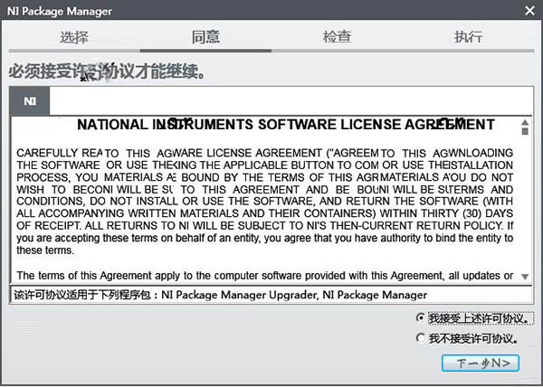543x387 pixels.
Task: Click license scrollbar up arrow
Action: (525, 122)
